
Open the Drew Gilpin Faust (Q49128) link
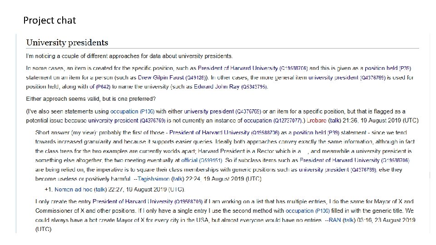[x=173, y=78]
